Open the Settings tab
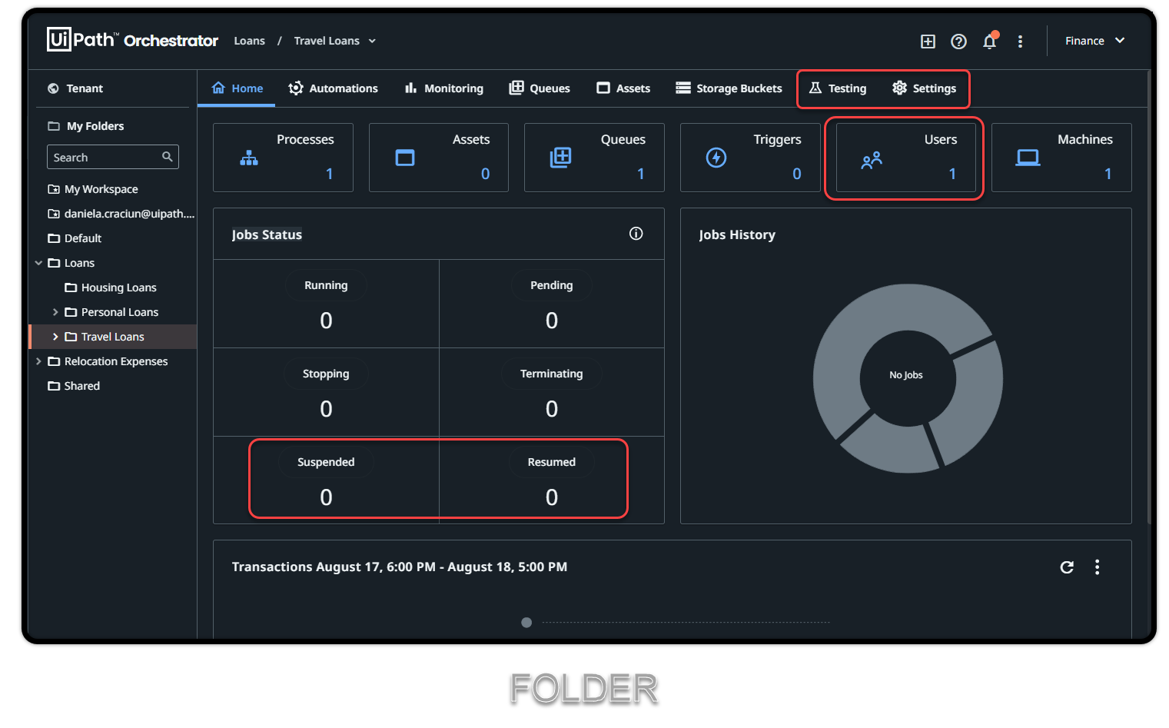 pyautogui.click(x=924, y=88)
